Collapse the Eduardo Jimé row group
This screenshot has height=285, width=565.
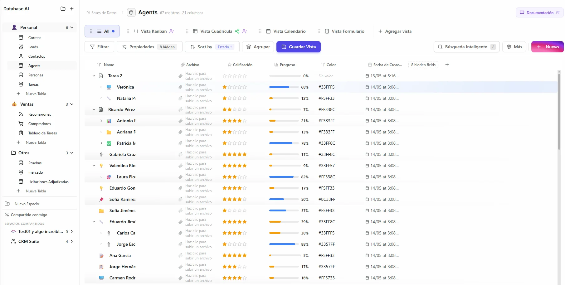[x=94, y=222]
